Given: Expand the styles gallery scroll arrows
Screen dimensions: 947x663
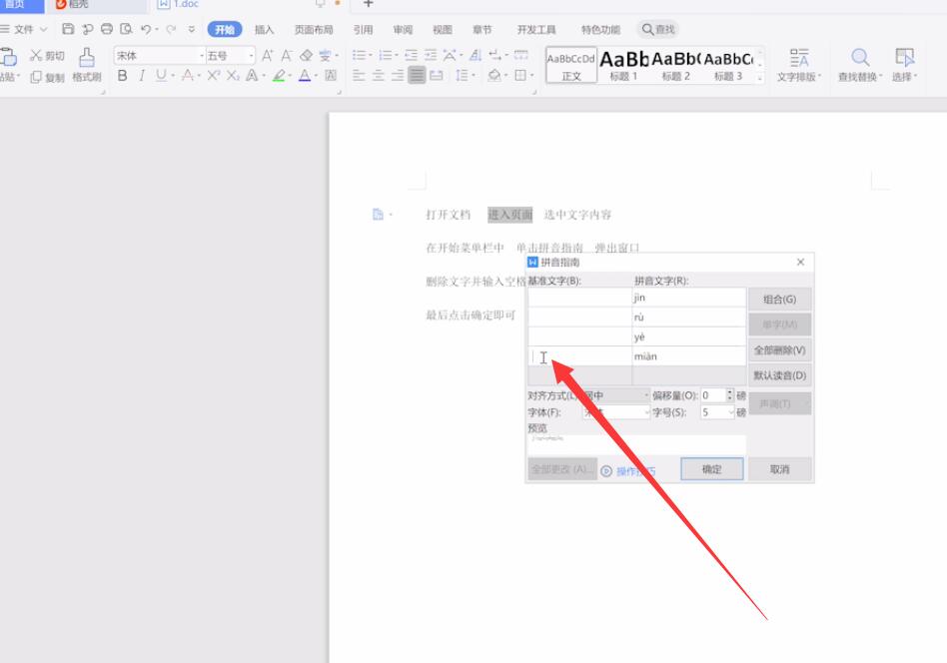Looking at the screenshot, I should (760, 65).
